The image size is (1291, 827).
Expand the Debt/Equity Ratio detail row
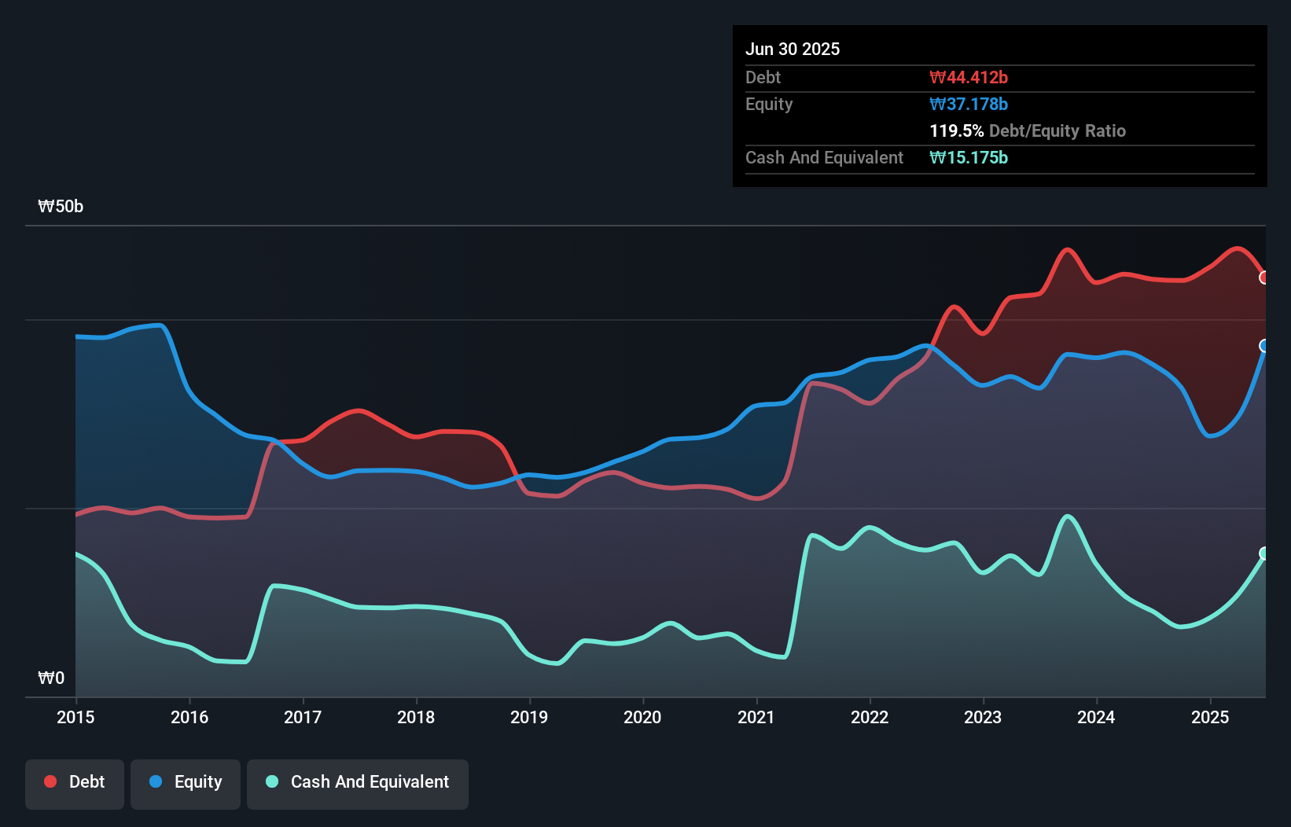coord(1028,130)
